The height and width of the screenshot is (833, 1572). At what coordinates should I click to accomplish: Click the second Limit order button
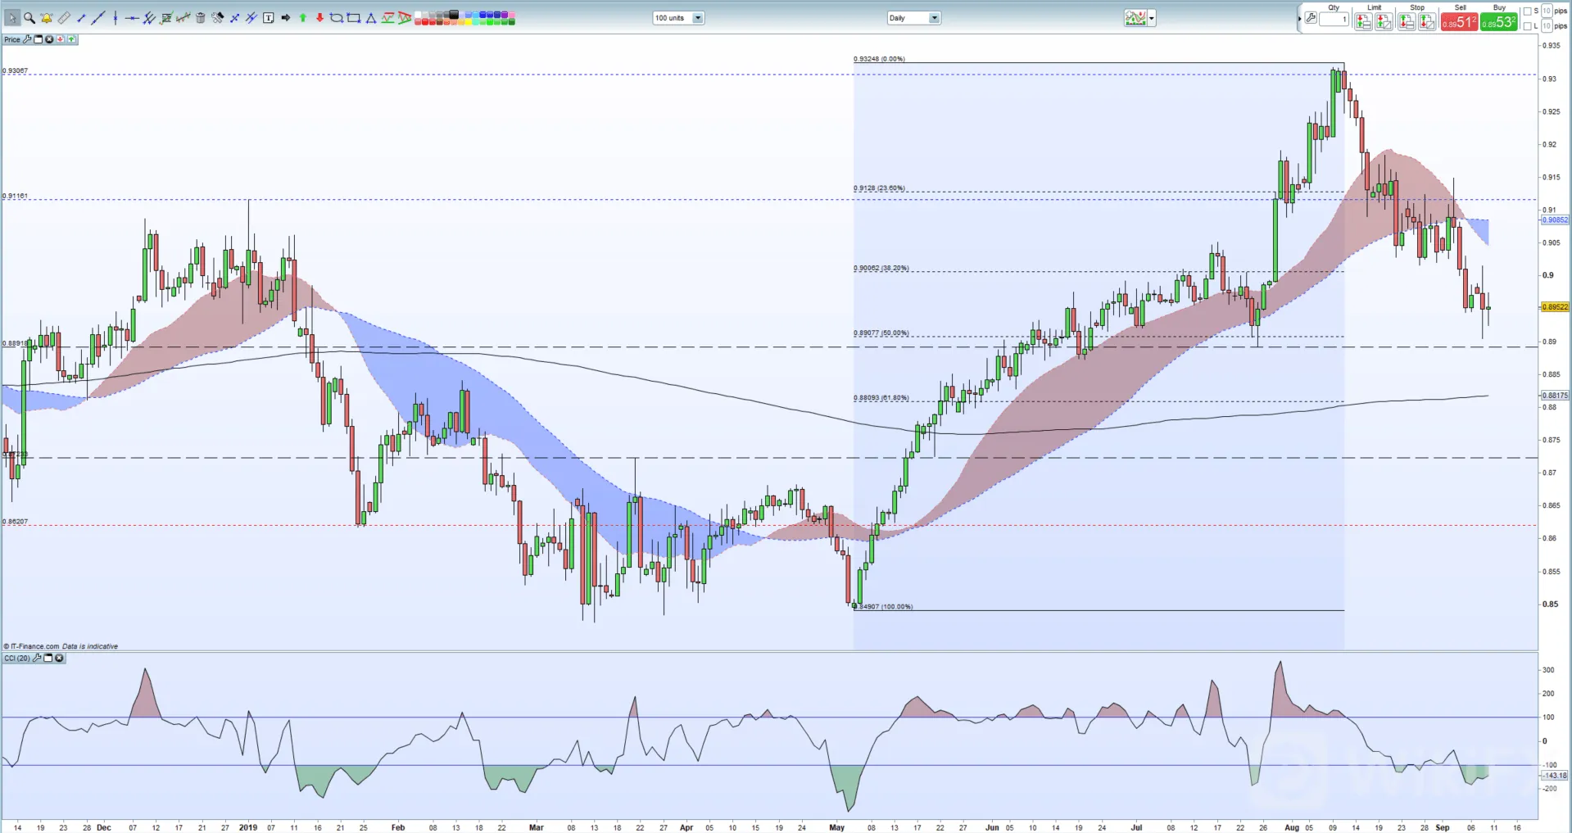click(1384, 22)
